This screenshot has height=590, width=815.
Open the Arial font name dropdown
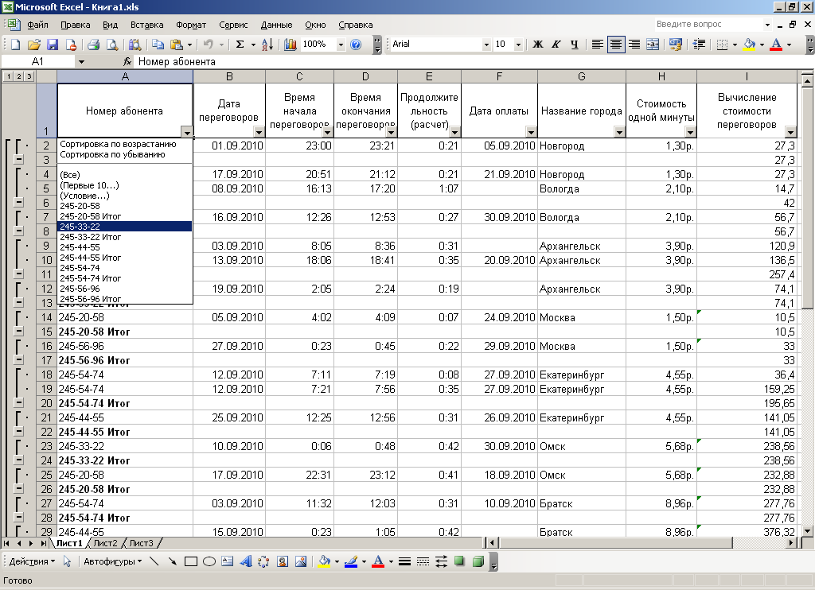[x=486, y=45]
